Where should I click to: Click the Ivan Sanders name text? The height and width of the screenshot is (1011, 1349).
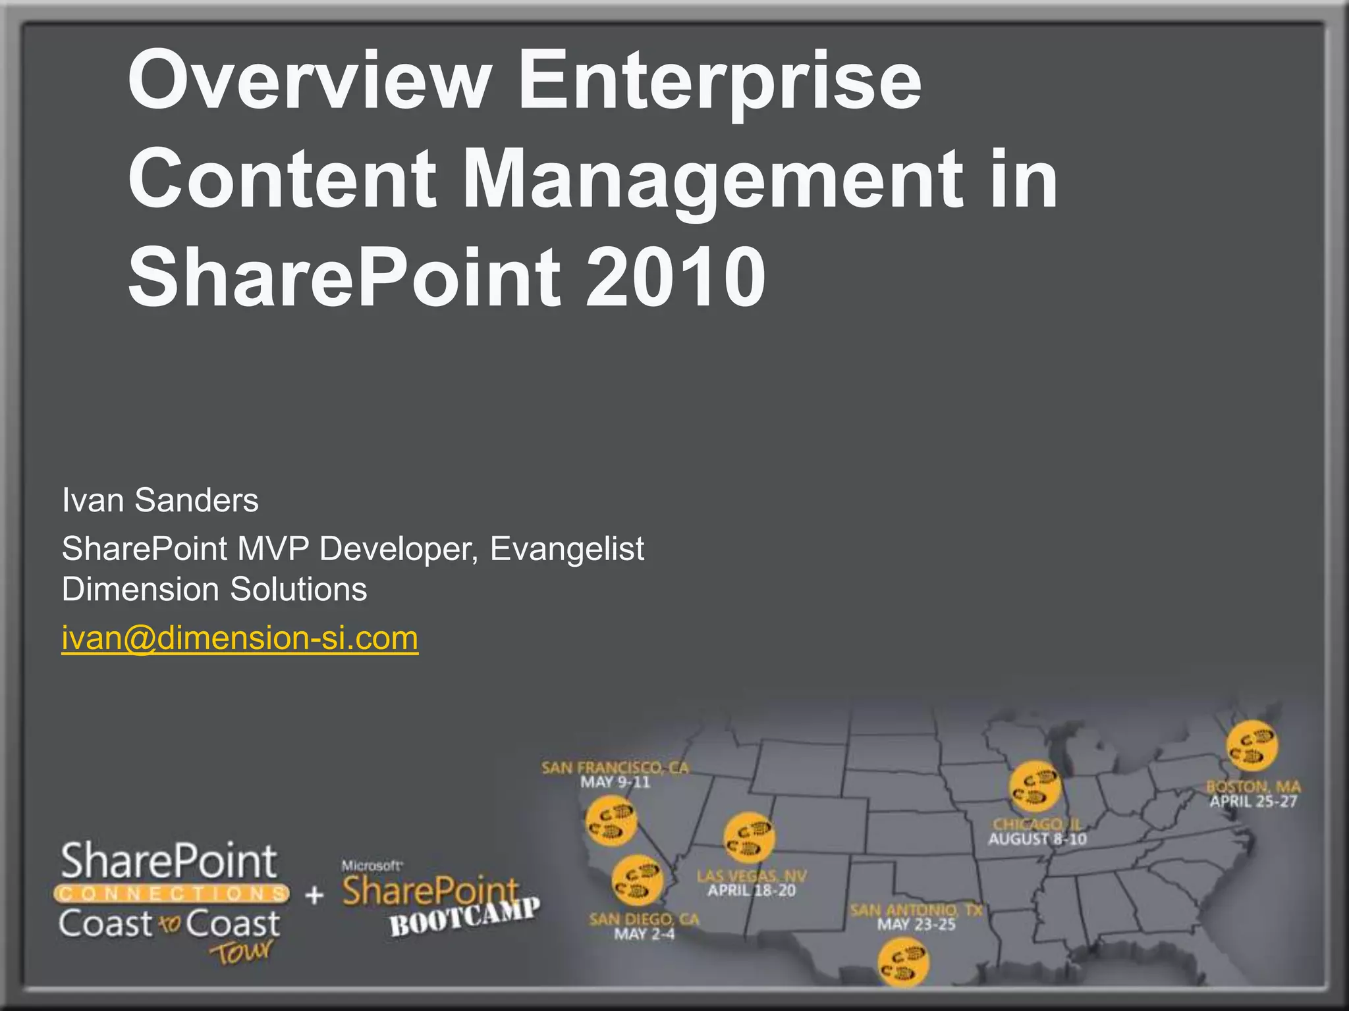tap(160, 500)
